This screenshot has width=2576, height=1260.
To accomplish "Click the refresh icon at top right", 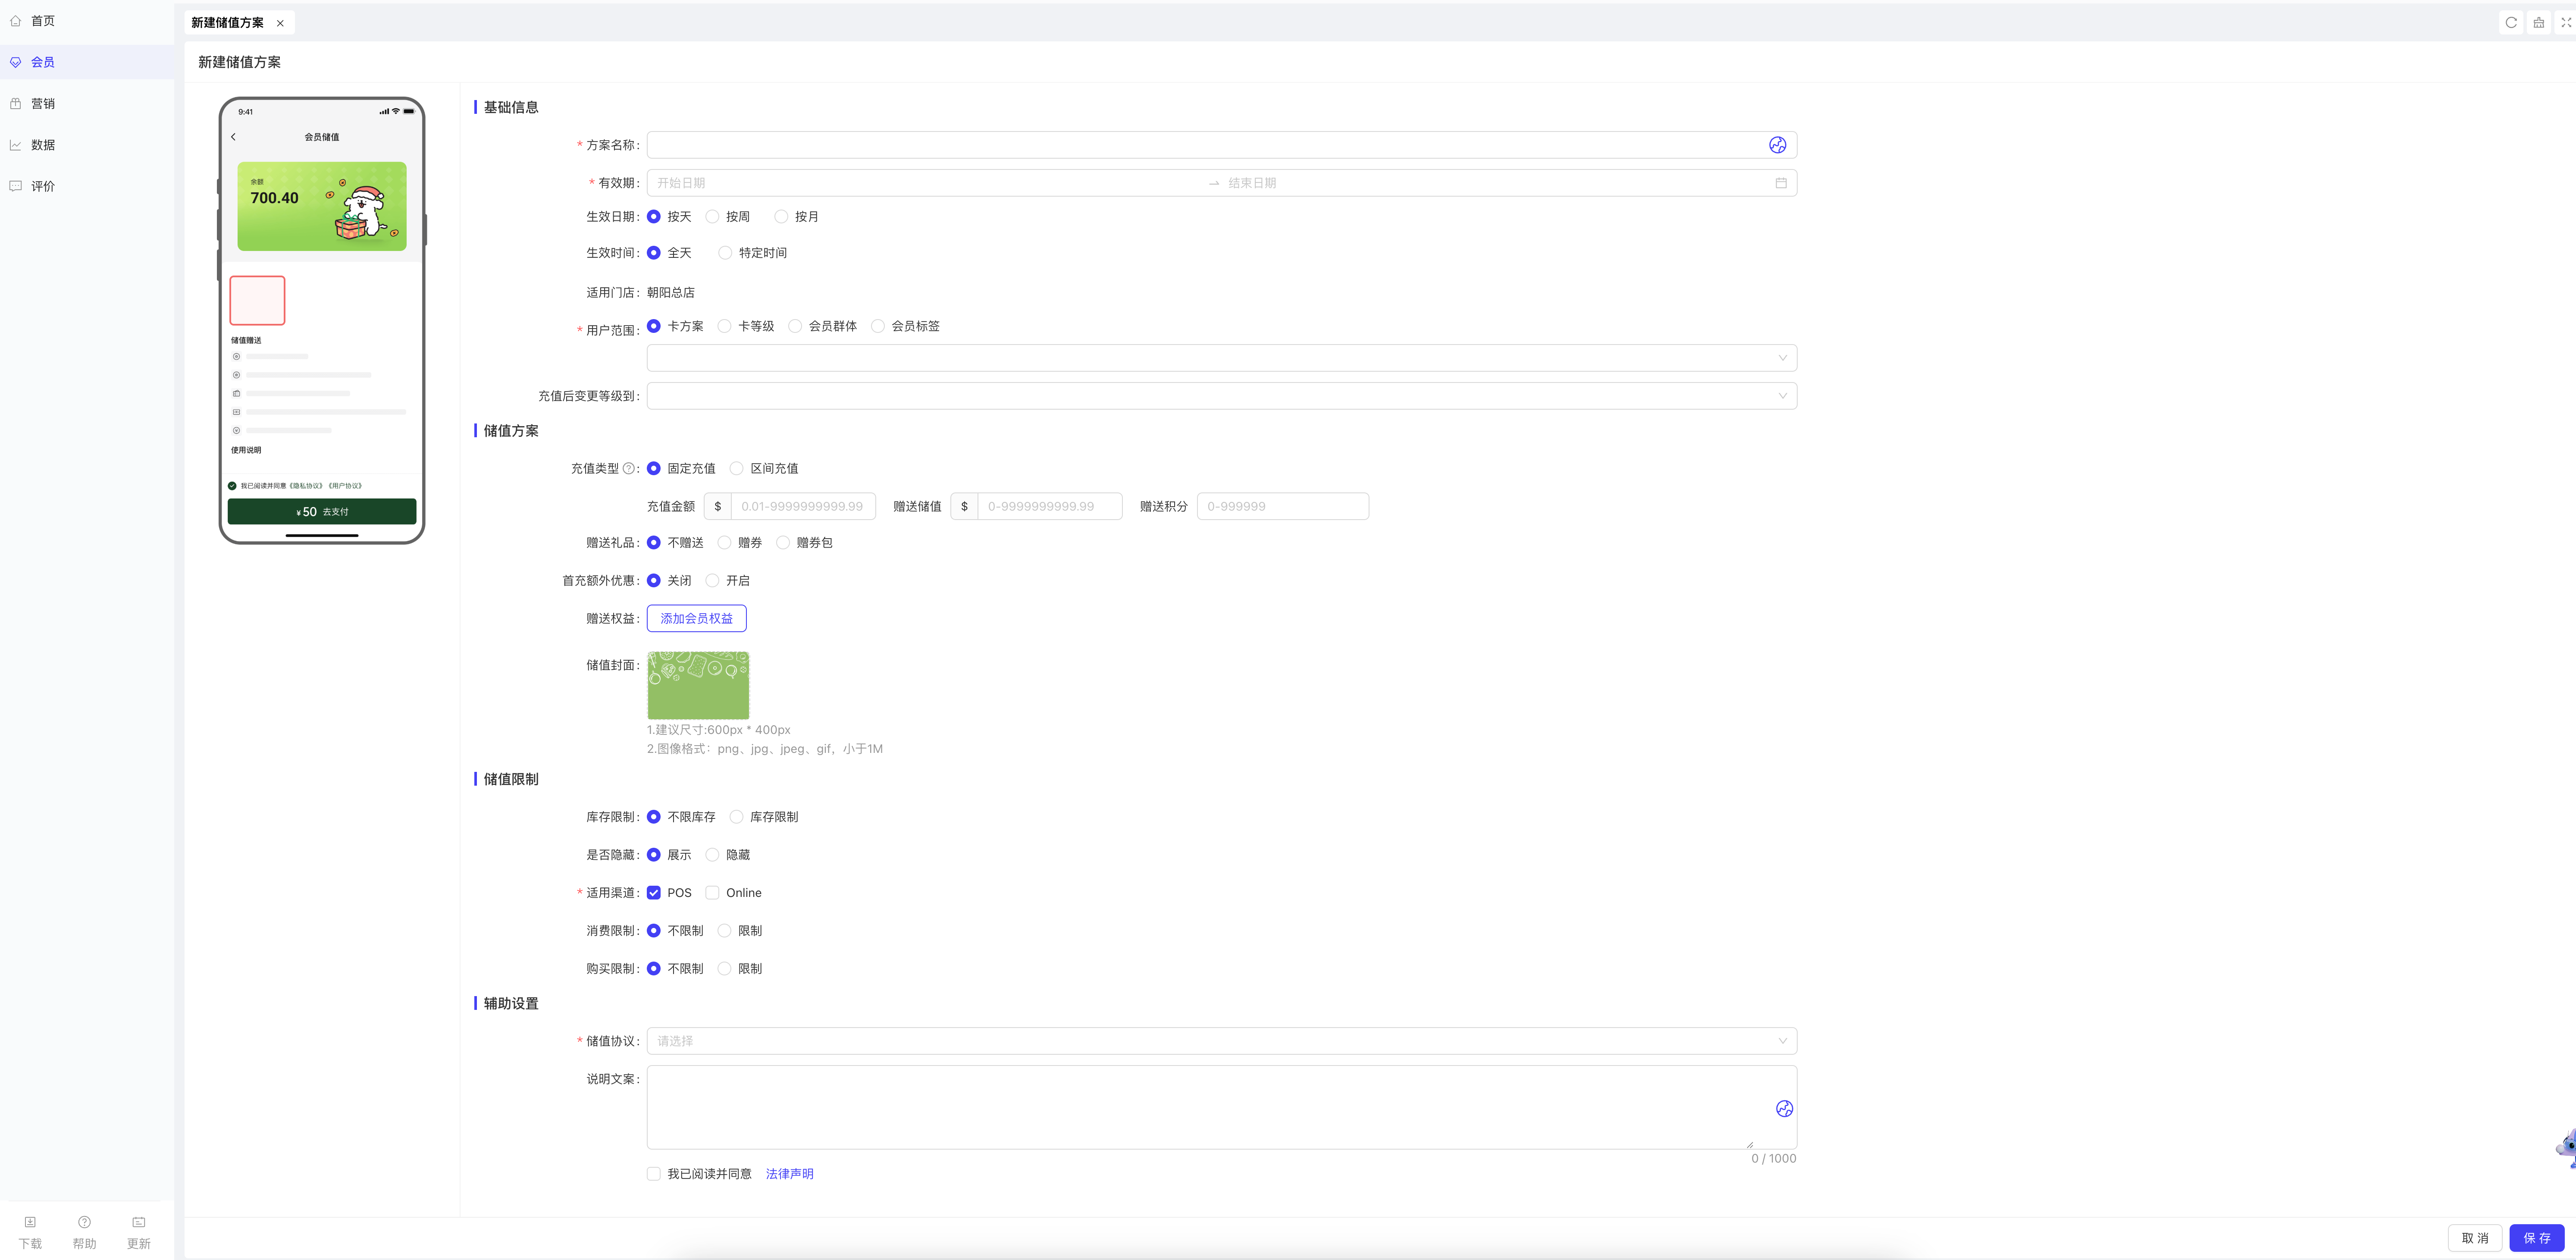I will 2510,22.
